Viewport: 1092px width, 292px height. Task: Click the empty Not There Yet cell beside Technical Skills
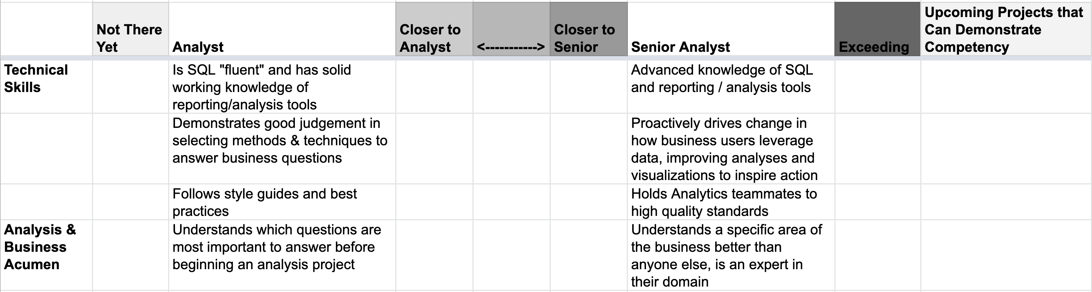pos(130,86)
